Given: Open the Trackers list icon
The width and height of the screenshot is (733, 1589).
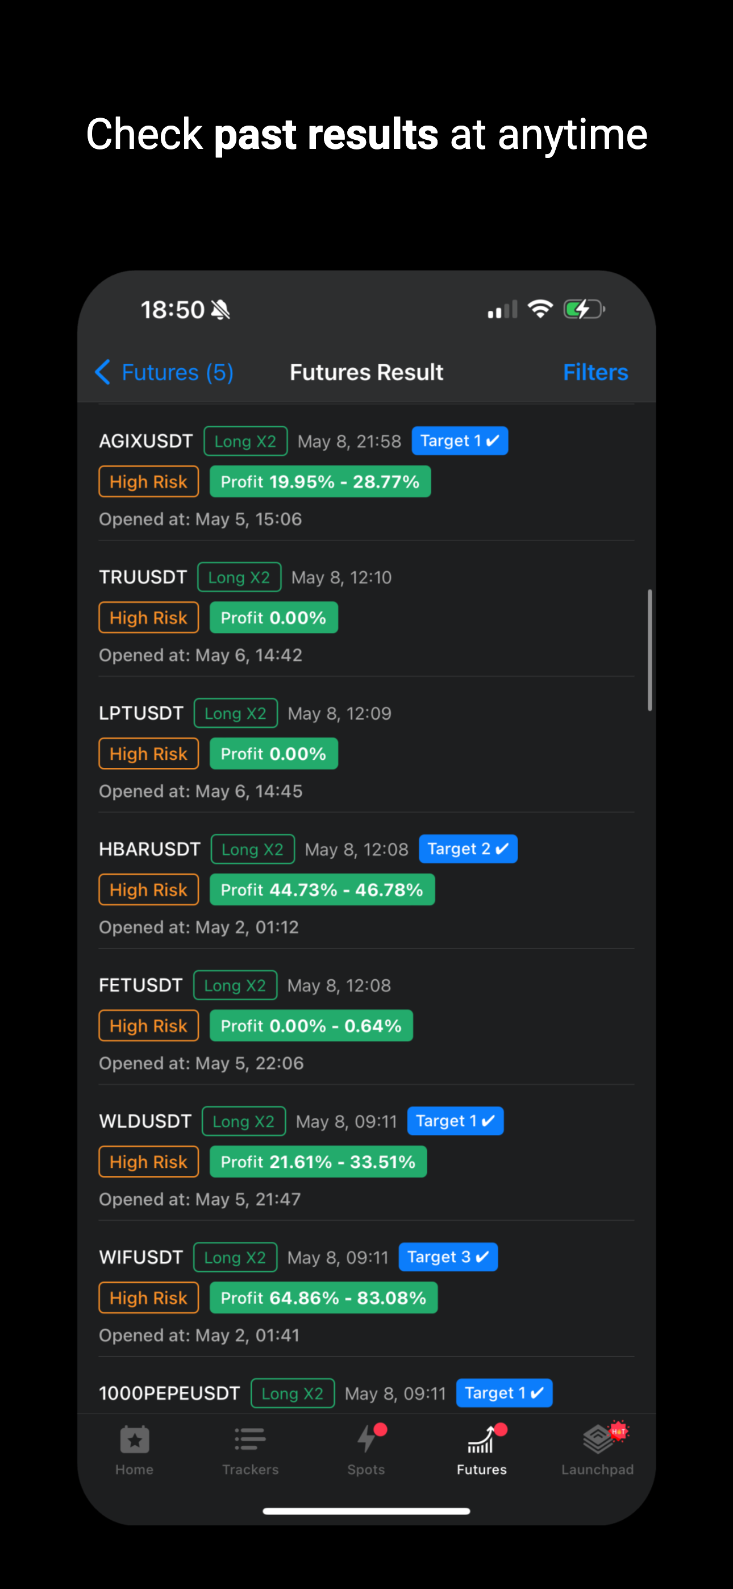Looking at the screenshot, I should [x=250, y=1440].
